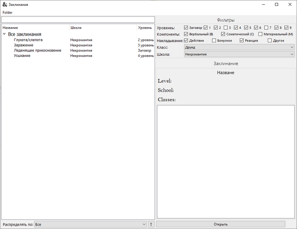Click the spell search input field
This screenshot has width=297, height=229.
click(78, 20)
